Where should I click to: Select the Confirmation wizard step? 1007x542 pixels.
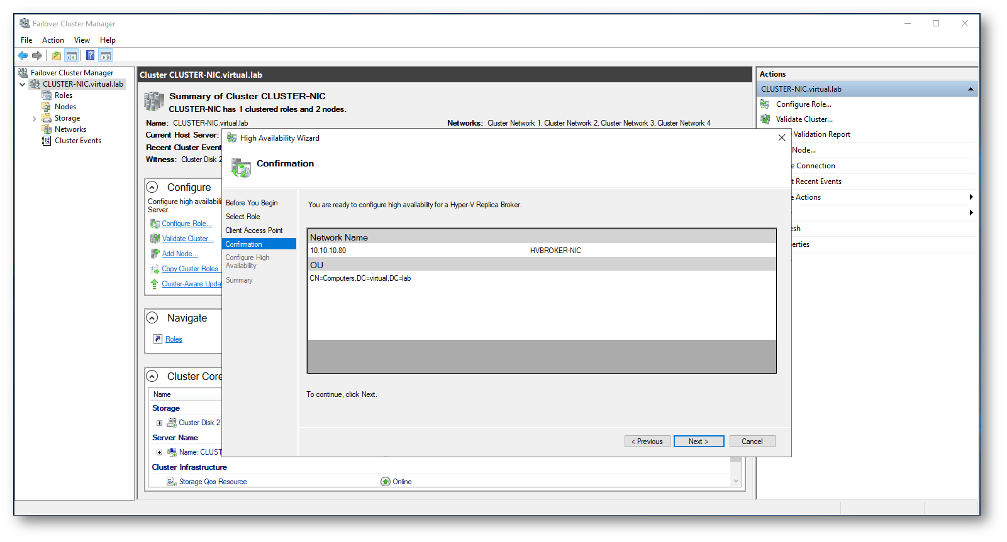point(259,244)
